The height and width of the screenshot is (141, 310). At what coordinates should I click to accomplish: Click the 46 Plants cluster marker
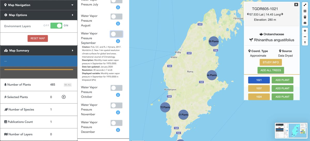212,75
